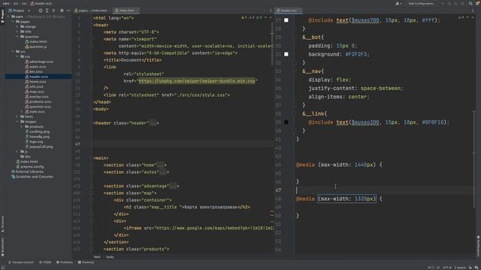Open right editor tabs more-options menu

pos(473,10)
